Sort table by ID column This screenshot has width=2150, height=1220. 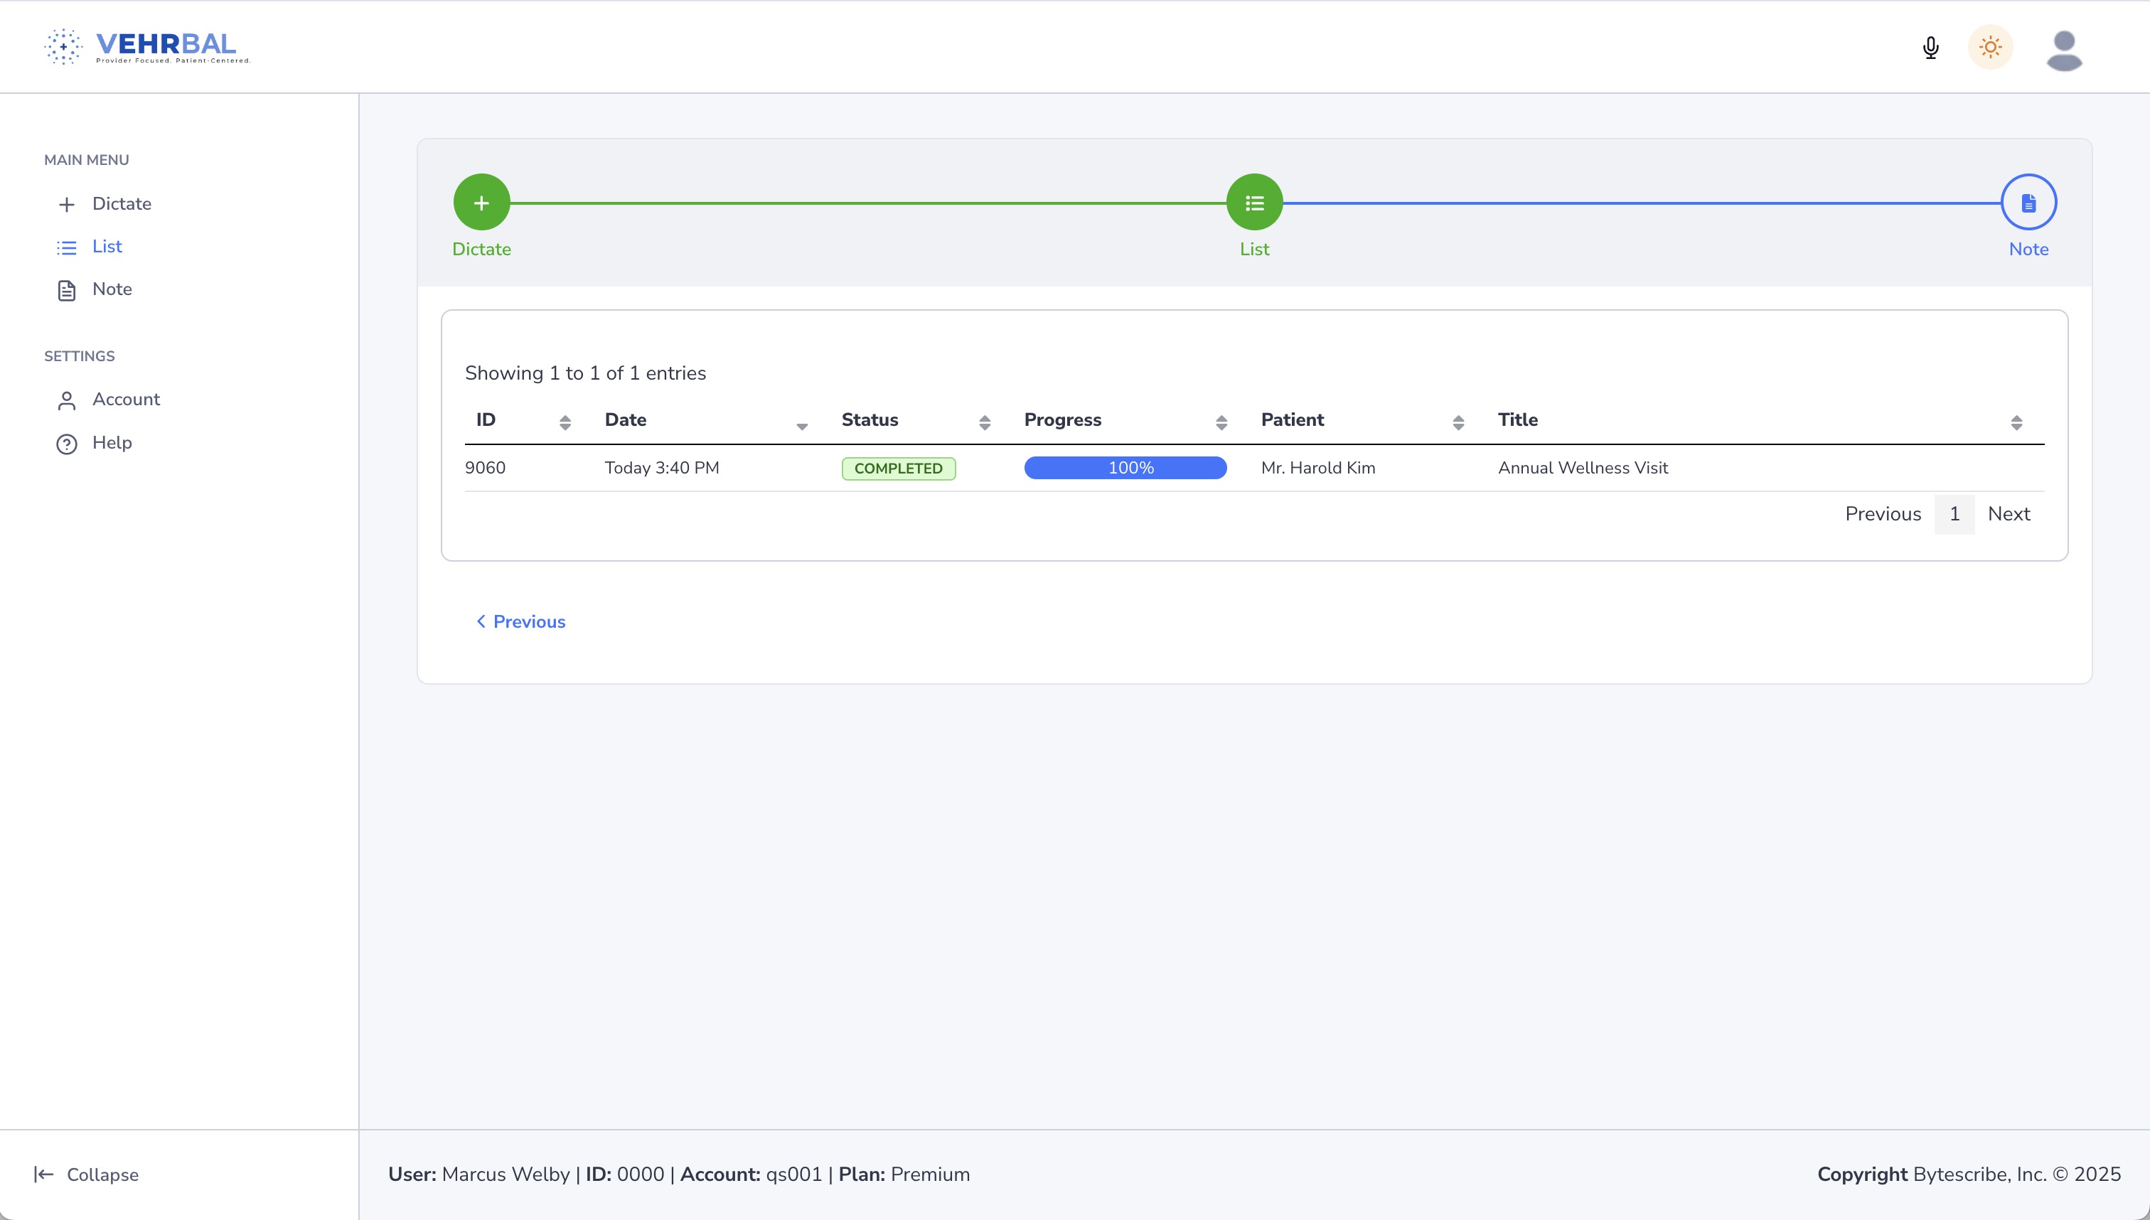(x=565, y=422)
